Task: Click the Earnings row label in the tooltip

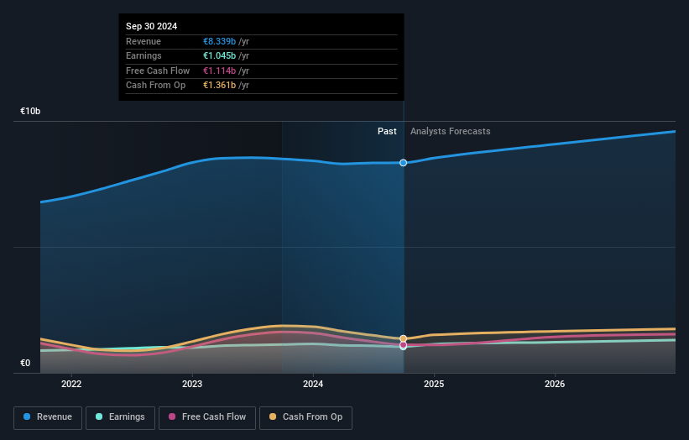Action: [144, 55]
